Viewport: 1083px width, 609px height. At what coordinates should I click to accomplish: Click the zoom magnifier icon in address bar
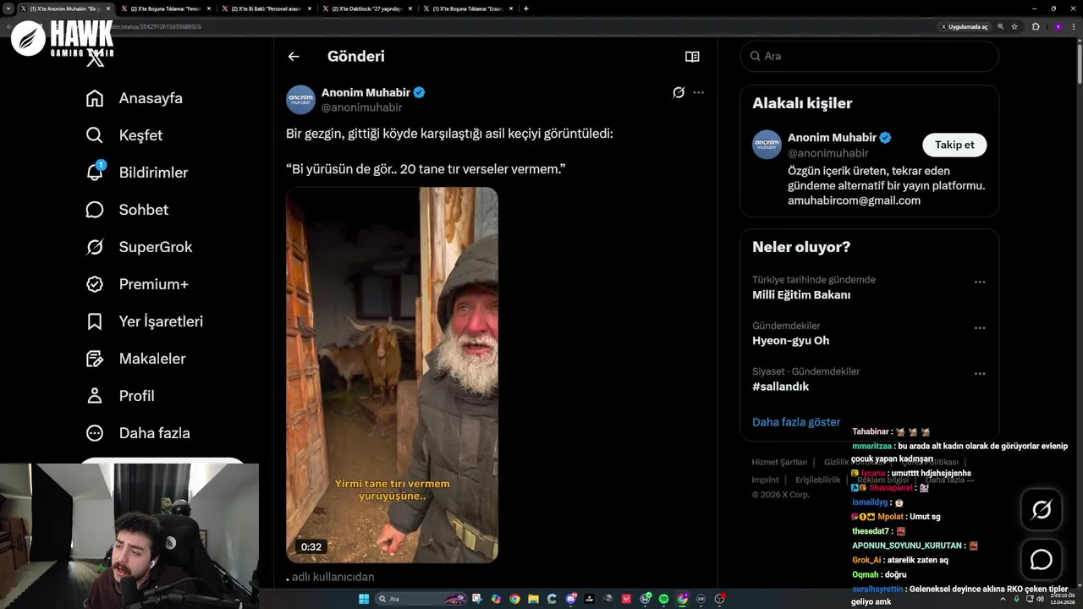point(1001,27)
